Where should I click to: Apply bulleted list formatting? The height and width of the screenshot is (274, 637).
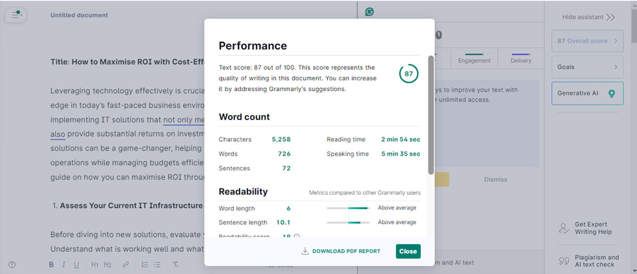[x=157, y=264]
